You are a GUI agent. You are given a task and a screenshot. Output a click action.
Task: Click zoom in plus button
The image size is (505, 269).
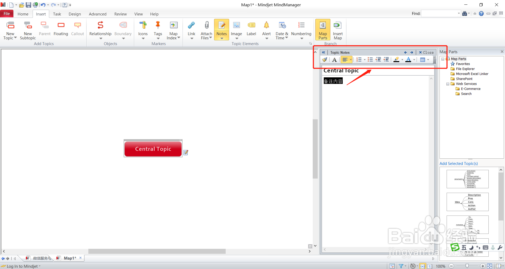[483, 266]
